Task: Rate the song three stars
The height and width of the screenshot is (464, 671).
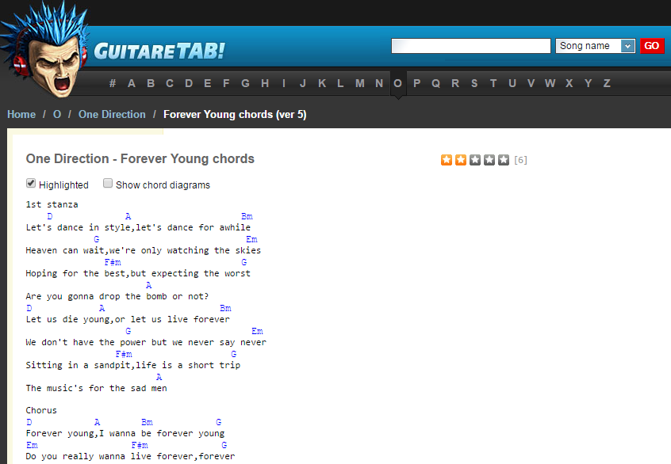Action: pyautogui.click(x=475, y=160)
